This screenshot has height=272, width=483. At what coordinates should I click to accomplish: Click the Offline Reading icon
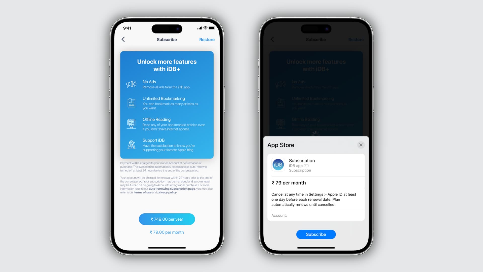click(x=131, y=123)
